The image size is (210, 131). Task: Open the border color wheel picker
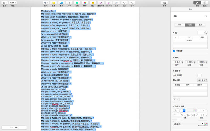tap(195, 110)
